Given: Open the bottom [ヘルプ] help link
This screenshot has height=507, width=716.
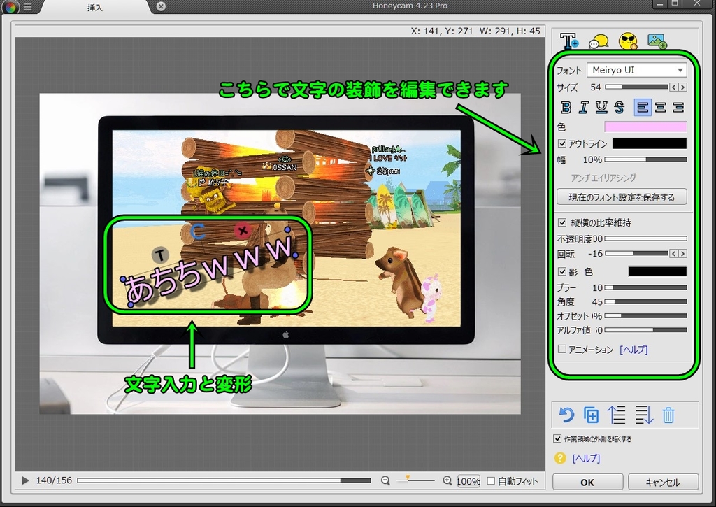Looking at the screenshot, I should [587, 458].
